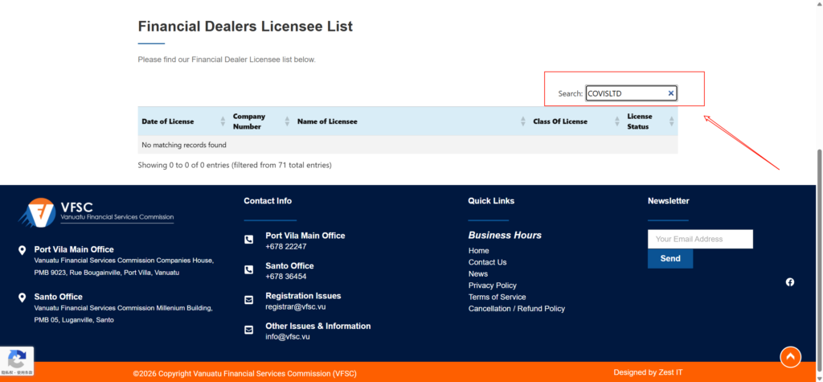Screen dimensions: 823x382
Task: Sort table by Date of License
Action: [x=168, y=121]
